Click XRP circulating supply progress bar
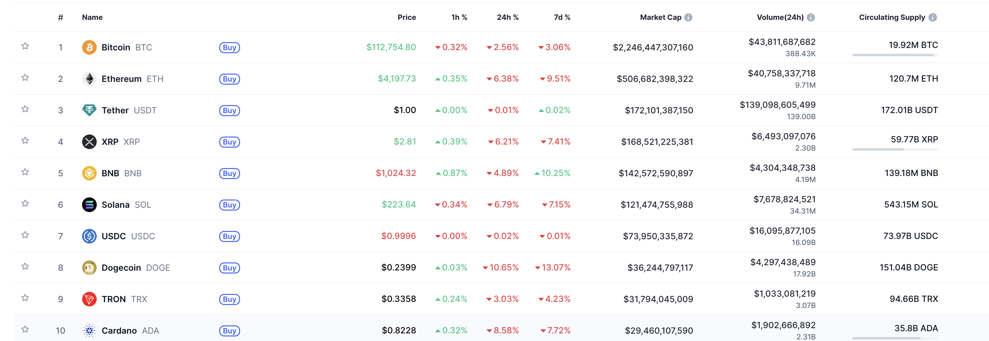The width and height of the screenshot is (989, 341). coord(895,149)
